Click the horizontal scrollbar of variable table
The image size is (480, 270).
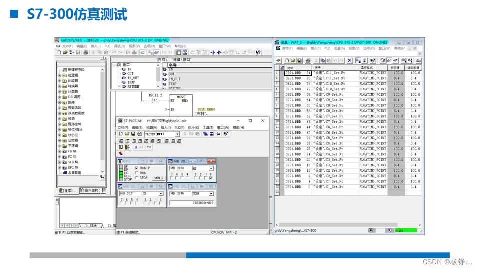348,225
